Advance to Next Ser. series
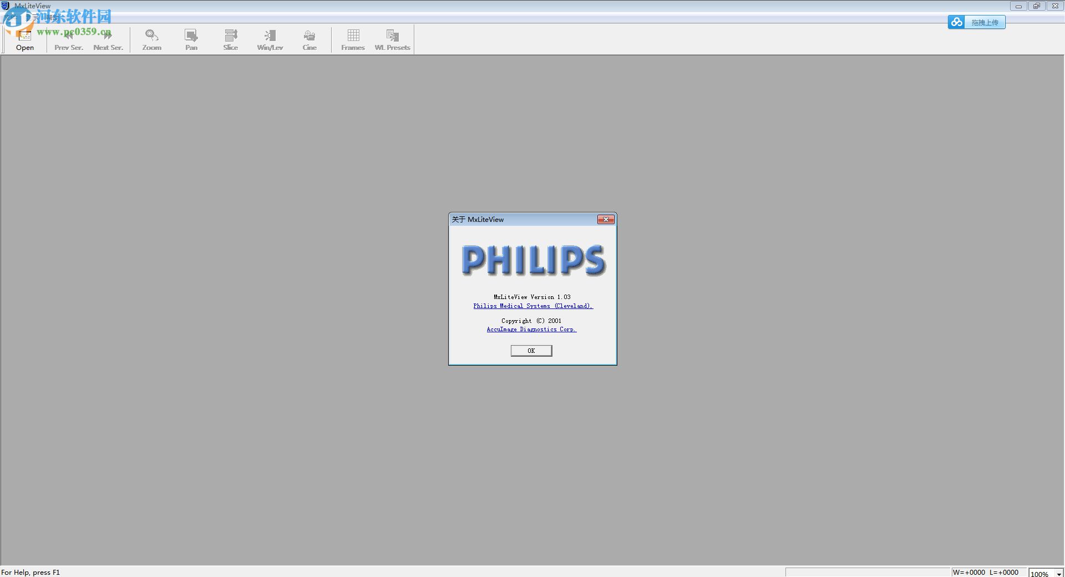Viewport: 1065px width, 577px height. coord(108,39)
